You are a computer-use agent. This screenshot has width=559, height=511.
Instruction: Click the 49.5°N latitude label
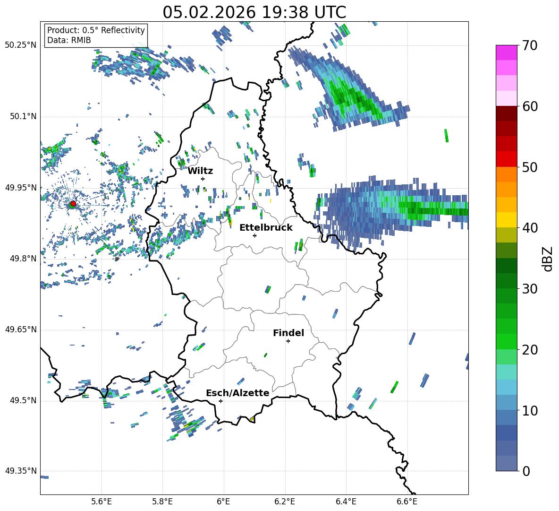point(23,400)
